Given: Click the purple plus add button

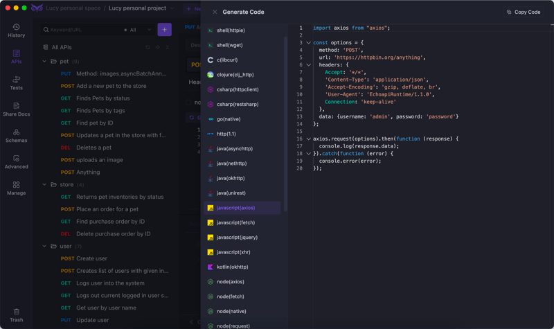Looking at the screenshot, I should coord(164,30).
